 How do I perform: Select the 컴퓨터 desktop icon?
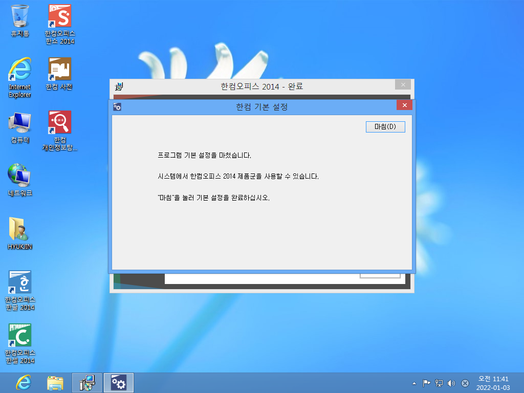pyautogui.click(x=20, y=127)
